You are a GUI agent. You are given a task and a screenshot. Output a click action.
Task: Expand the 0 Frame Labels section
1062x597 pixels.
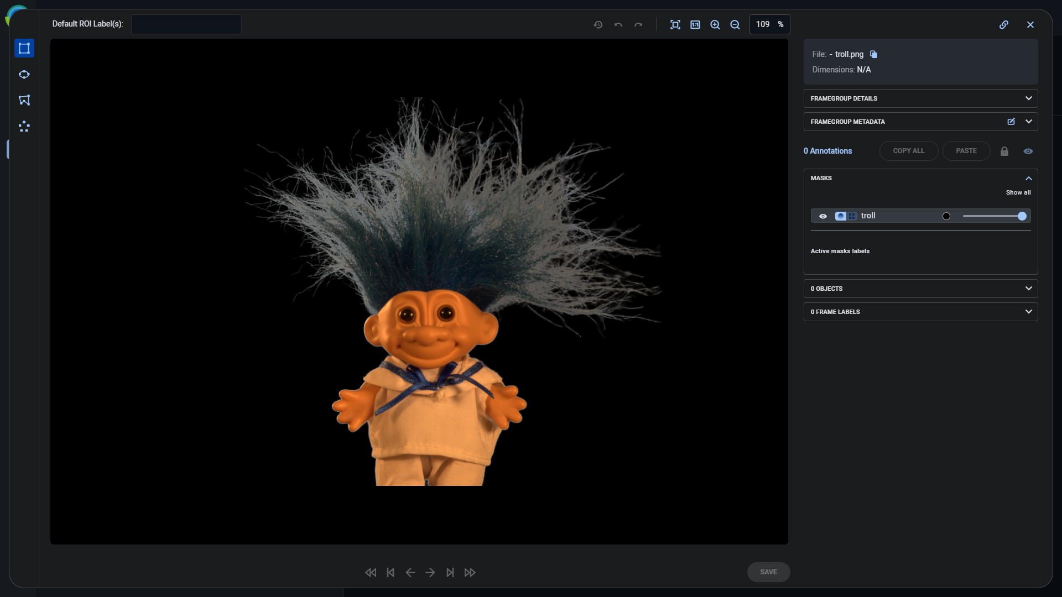[x=1028, y=312]
